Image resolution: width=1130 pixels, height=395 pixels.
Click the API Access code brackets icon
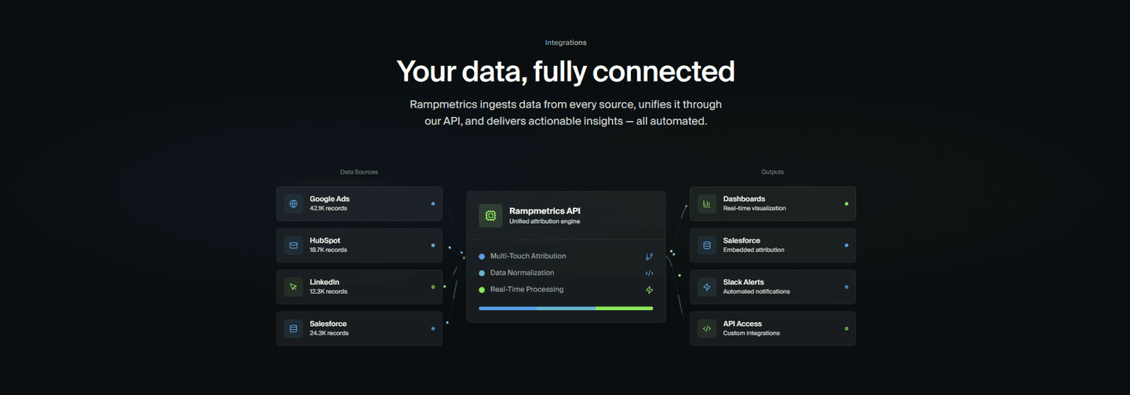707,328
